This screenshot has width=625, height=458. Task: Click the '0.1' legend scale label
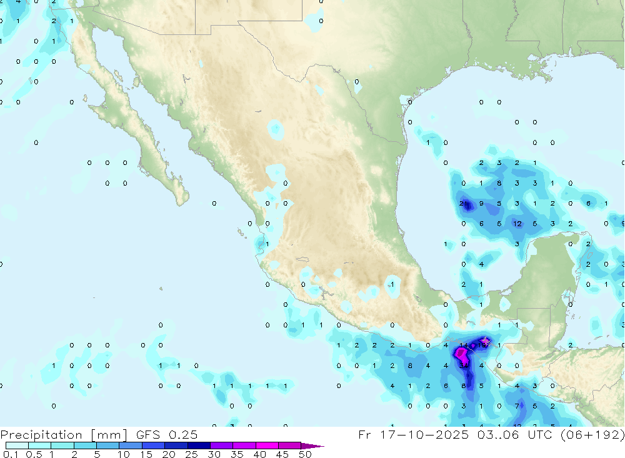[x=11, y=454]
